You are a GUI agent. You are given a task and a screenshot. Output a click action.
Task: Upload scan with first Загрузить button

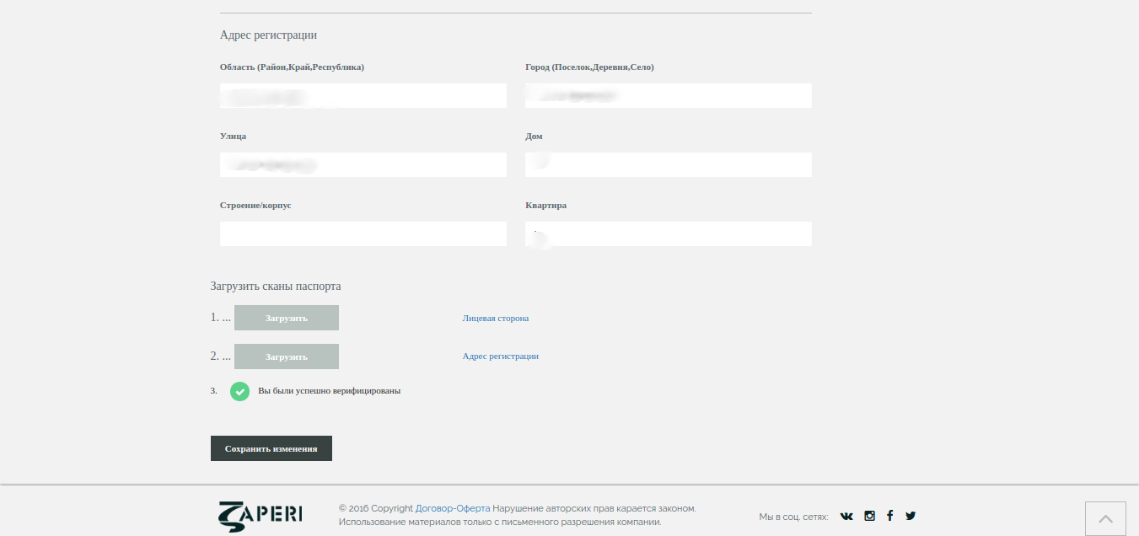click(287, 318)
